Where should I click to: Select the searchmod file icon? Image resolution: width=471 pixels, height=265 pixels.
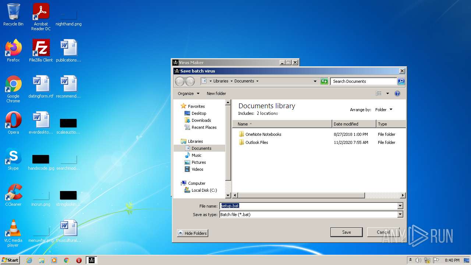[x=68, y=162]
